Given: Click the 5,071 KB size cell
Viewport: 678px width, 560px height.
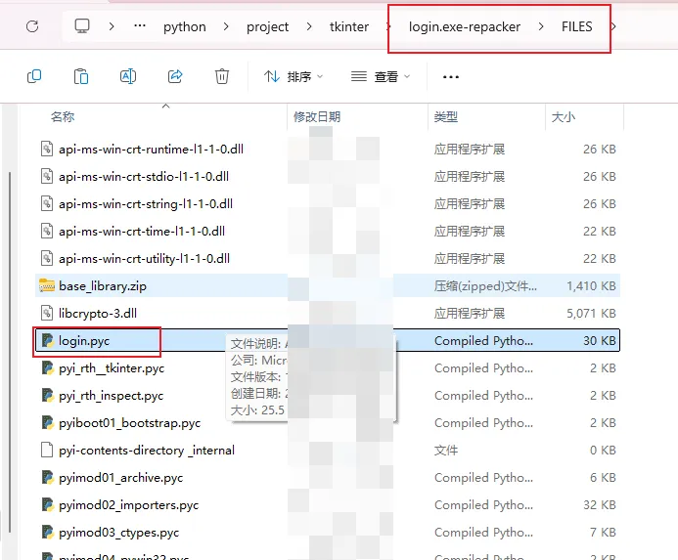Looking at the screenshot, I should tap(591, 314).
